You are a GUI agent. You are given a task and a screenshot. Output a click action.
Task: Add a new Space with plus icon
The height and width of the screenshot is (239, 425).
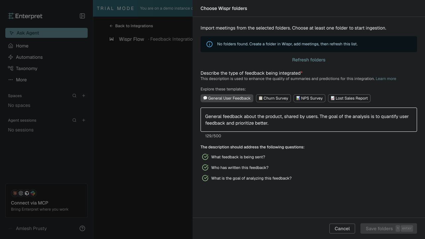point(84,96)
